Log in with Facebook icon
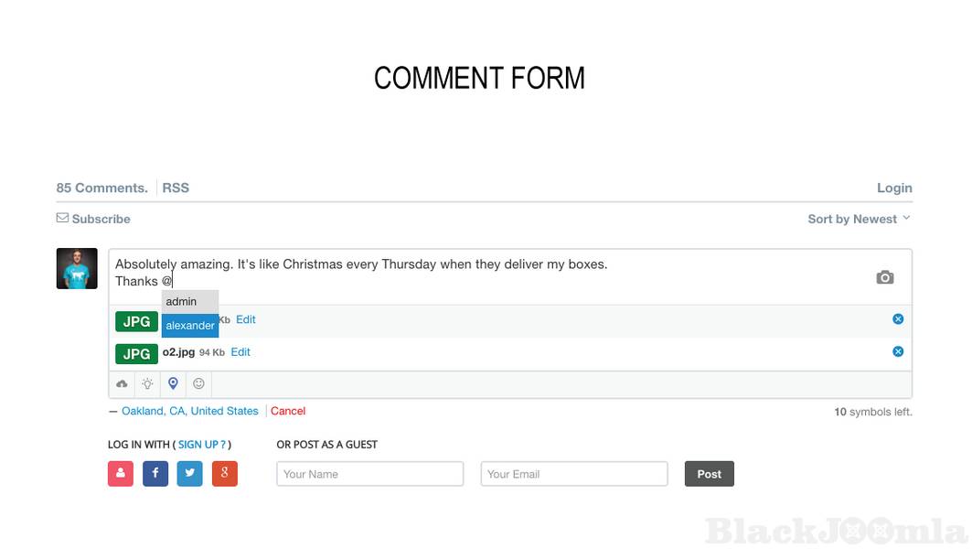The height and width of the screenshot is (549, 972). point(155,473)
